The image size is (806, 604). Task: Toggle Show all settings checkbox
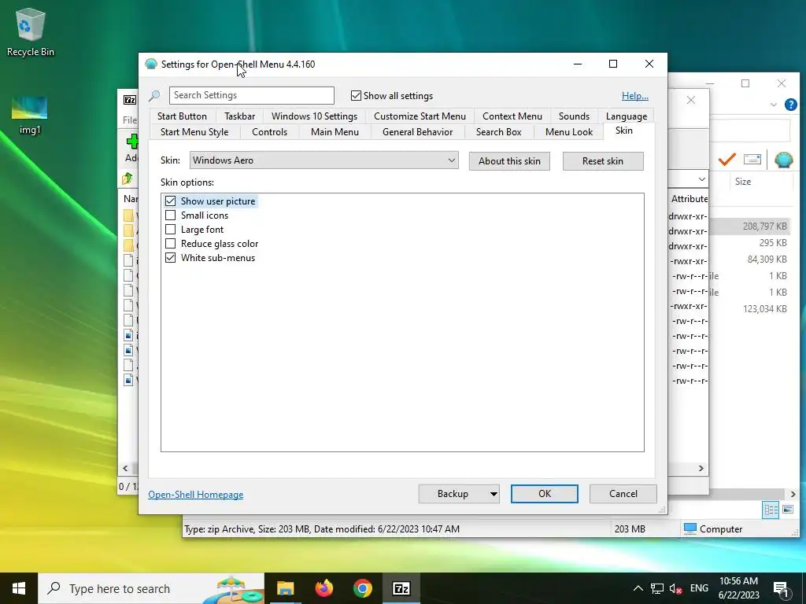pos(356,95)
